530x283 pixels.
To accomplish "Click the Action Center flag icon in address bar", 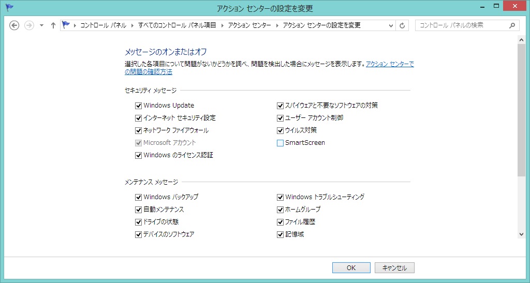I will point(66,25).
